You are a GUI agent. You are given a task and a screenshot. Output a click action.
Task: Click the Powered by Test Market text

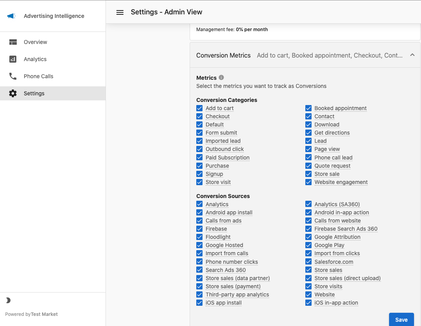pyautogui.click(x=31, y=314)
